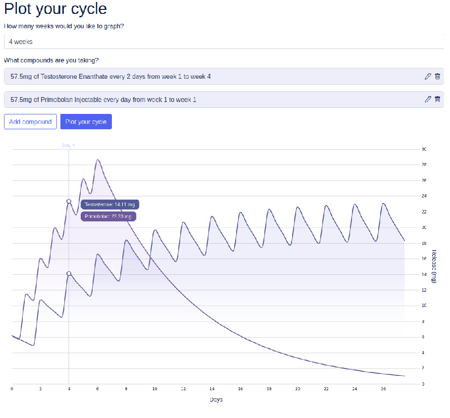
Task: Edit the Testosterone Enanthate compound entry
Action: click(x=428, y=76)
